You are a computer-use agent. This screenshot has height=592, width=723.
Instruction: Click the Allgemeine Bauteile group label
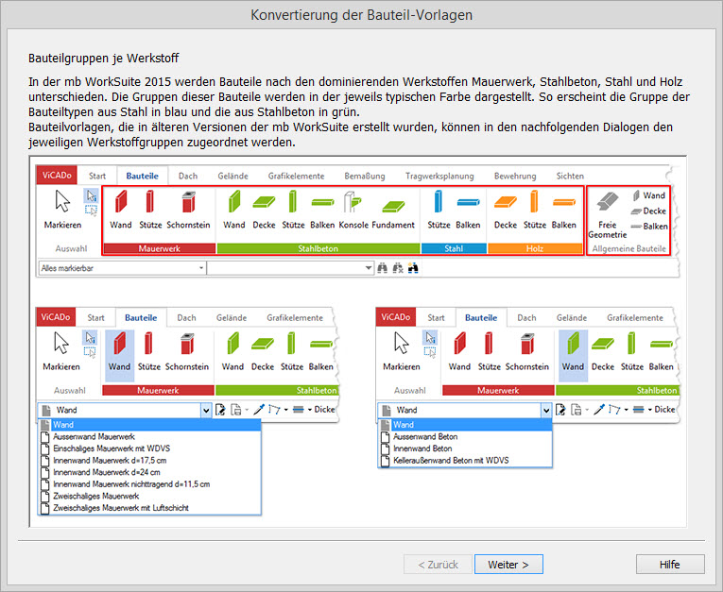tap(628, 248)
